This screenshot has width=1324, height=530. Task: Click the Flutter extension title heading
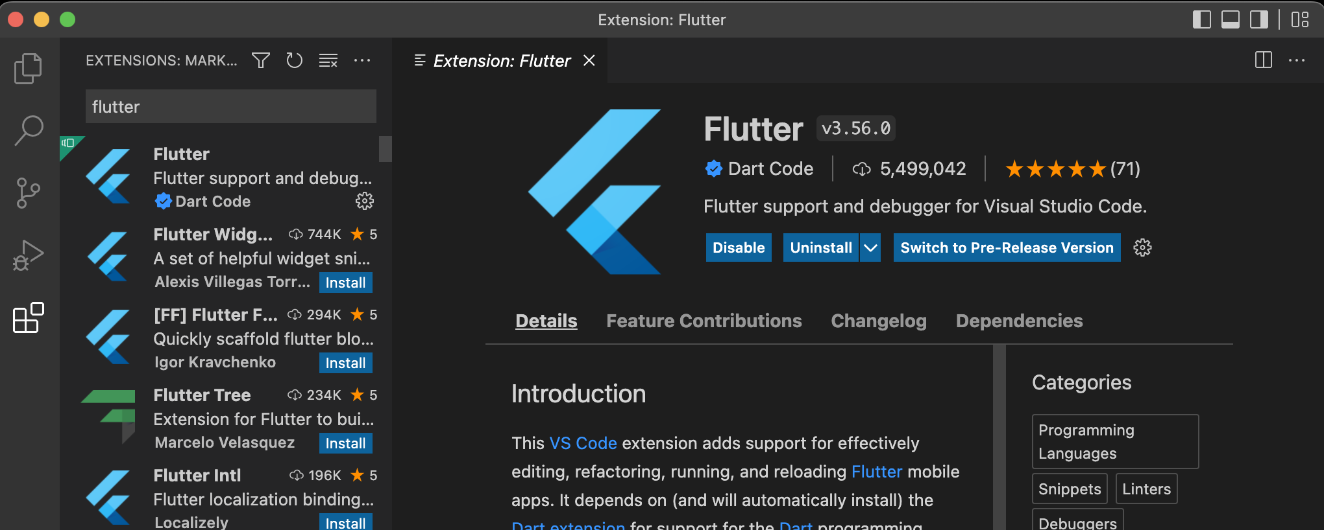pyautogui.click(x=754, y=129)
